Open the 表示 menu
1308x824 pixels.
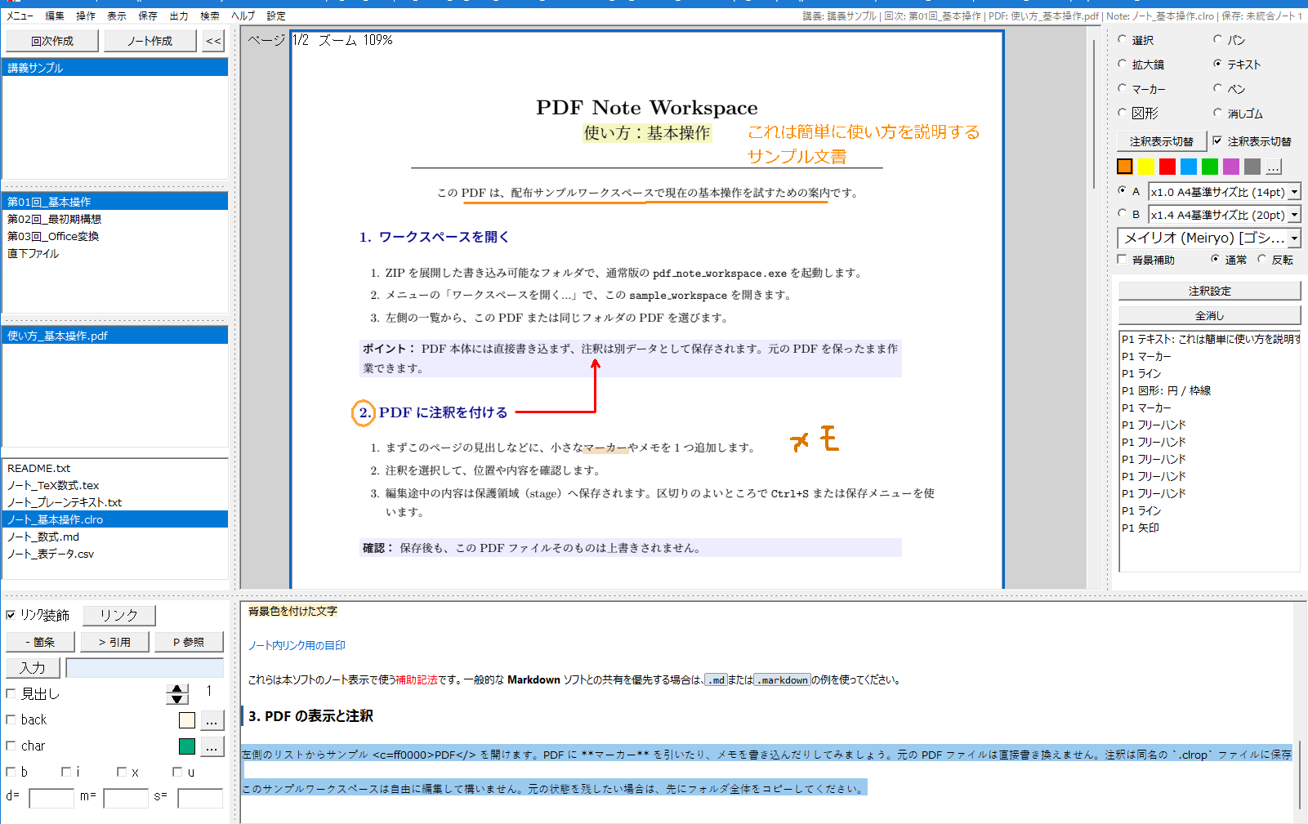click(116, 16)
